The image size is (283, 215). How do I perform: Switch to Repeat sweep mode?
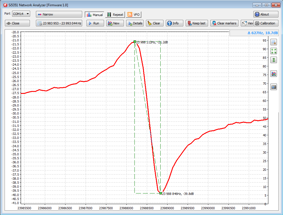click(x=115, y=15)
